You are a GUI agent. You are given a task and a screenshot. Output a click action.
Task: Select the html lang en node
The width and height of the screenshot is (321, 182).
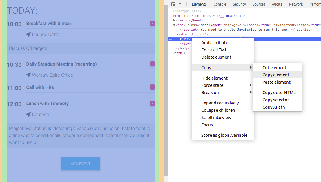pos(209,16)
